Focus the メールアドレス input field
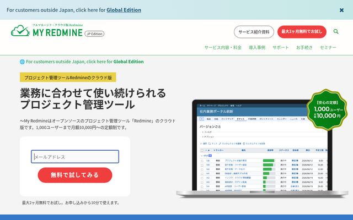The image size is (353, 220). [75, 157]
